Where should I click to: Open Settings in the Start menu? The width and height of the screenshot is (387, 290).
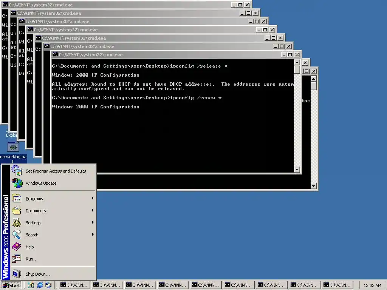click(x=52, y=223)
